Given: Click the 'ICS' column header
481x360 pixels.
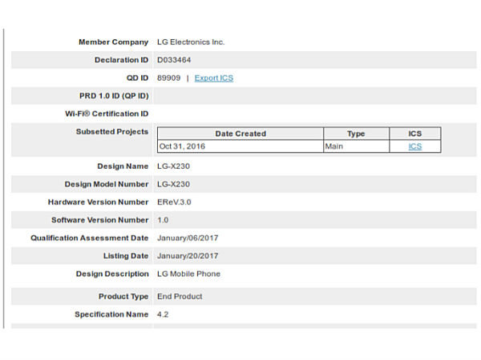Looking at the screenshot, I should point(415,134).
